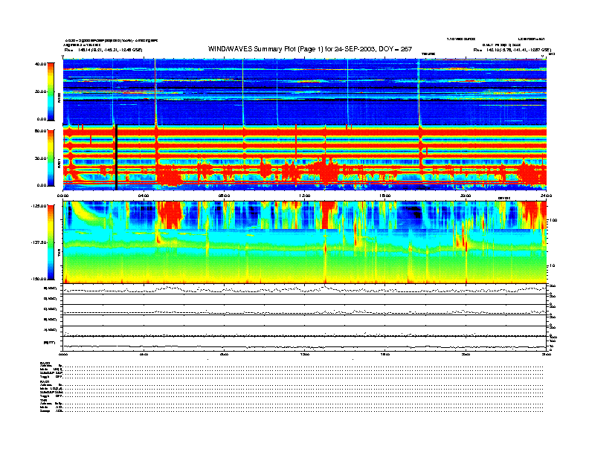Click the 24:00 tick label under the RAD1 spectrogram

coord(546,196)
